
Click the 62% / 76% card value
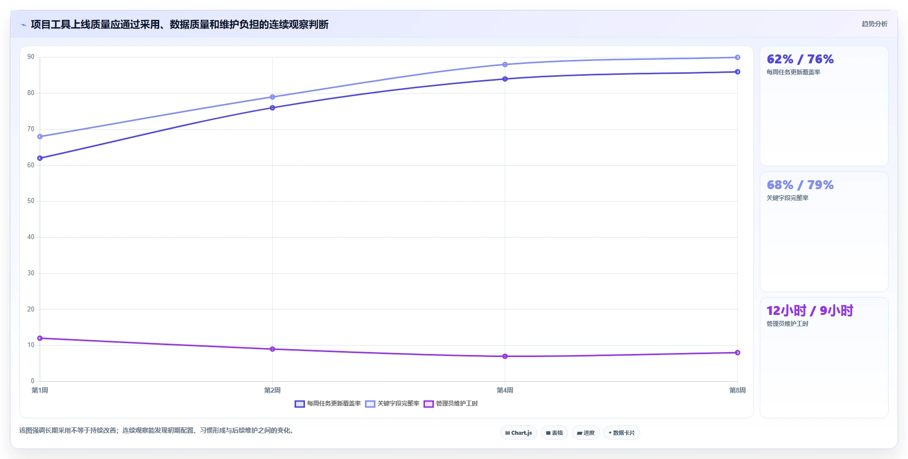800,59
